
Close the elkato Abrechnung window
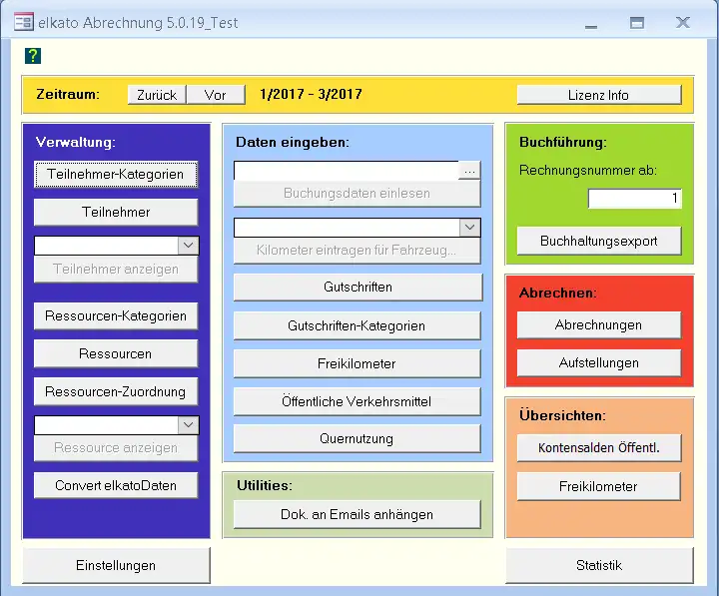coord(683,22)
